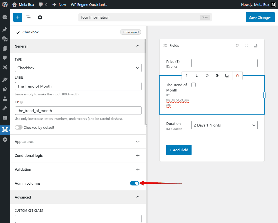This screenshot has height=223, width=278.
Task: Click inside the Price input field
Action: [224, 63]
